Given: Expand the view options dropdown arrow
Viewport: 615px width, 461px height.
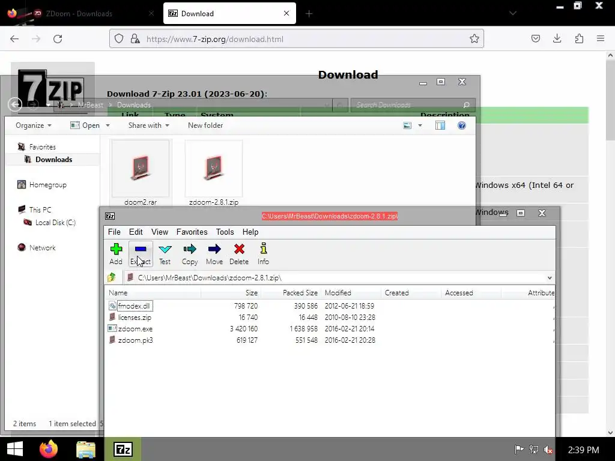Looking at the screenshot, I should coord(420,125).
